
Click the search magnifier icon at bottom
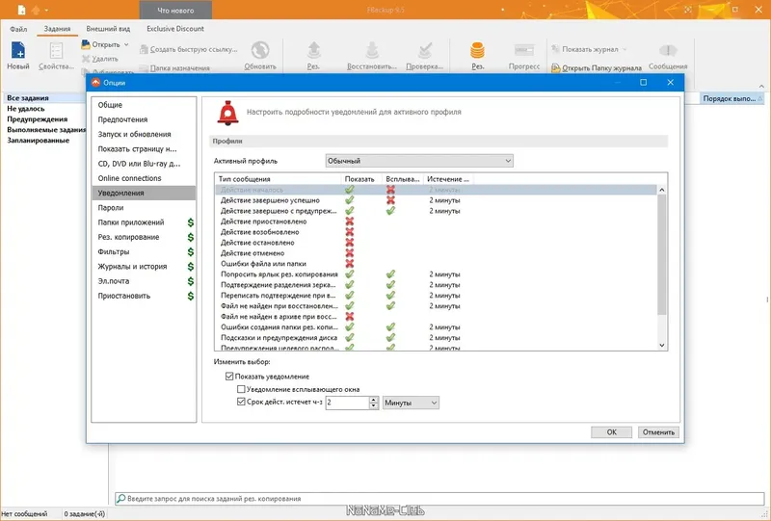tap(120, 499)
